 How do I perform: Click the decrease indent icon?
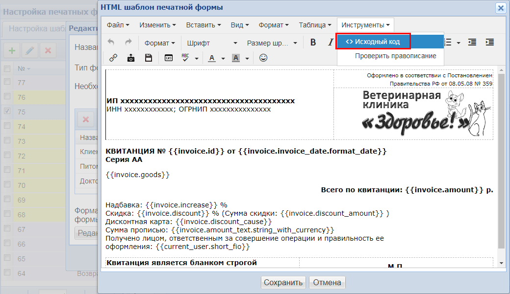point(472,43)
